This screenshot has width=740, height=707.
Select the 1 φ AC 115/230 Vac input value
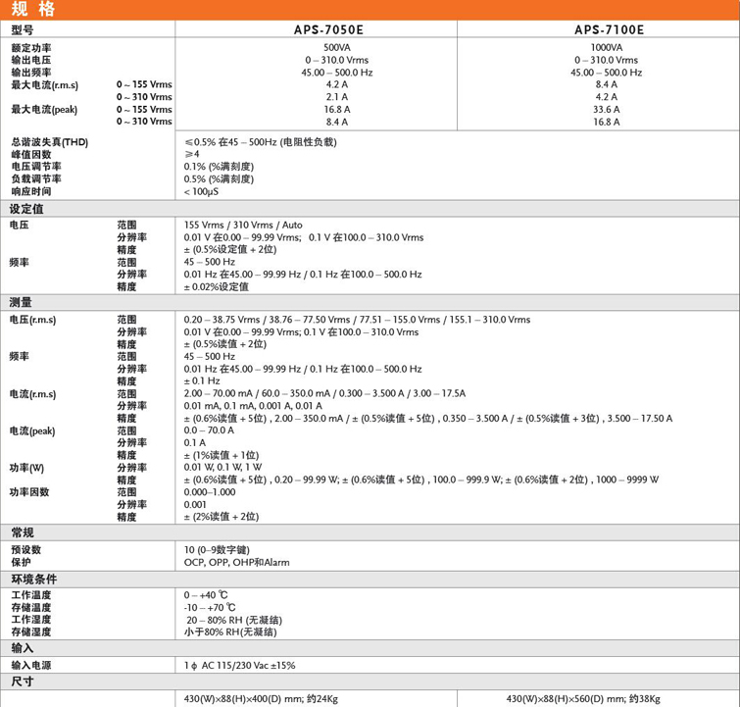pos(239,666)
